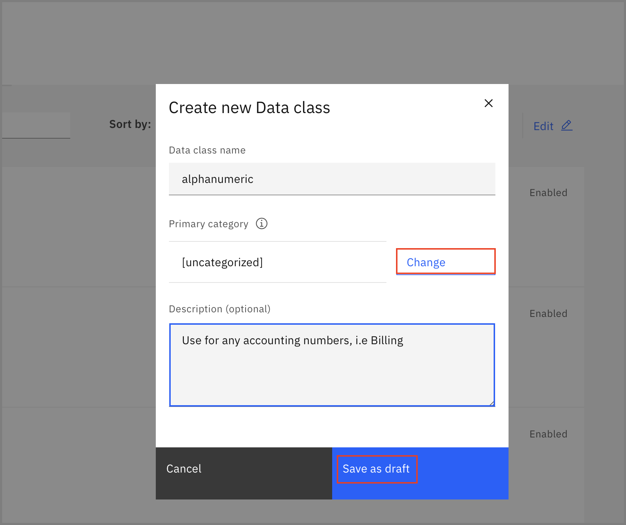Toggle the third Enabled status
The image size is (626, 525).
(548, 434)
